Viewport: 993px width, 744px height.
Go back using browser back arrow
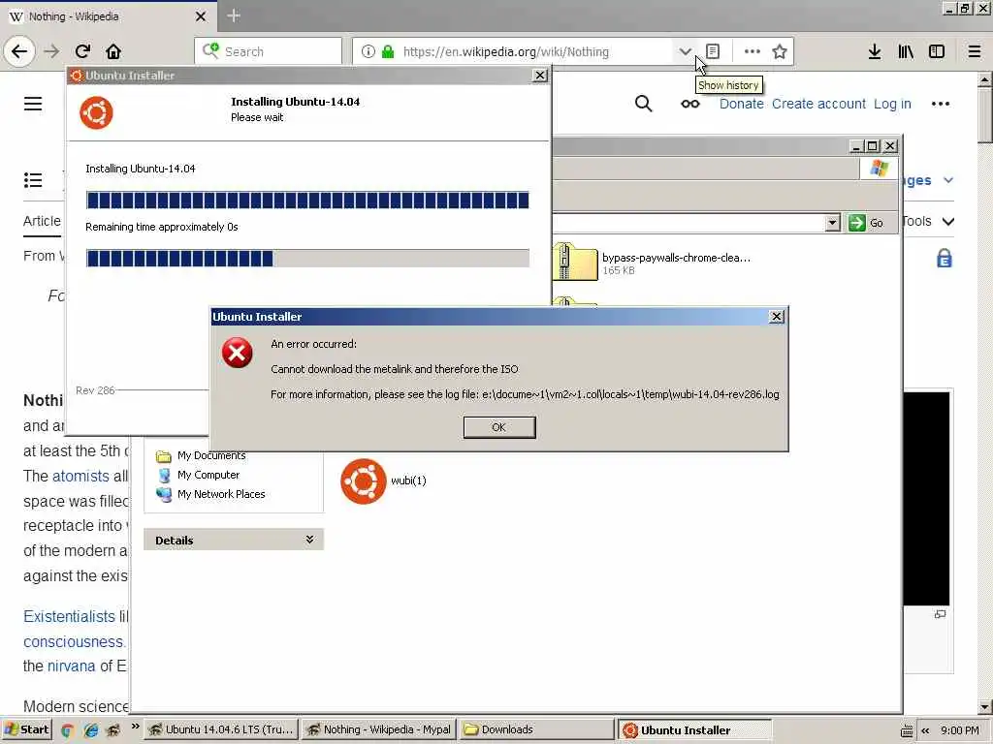pos(19,51)
